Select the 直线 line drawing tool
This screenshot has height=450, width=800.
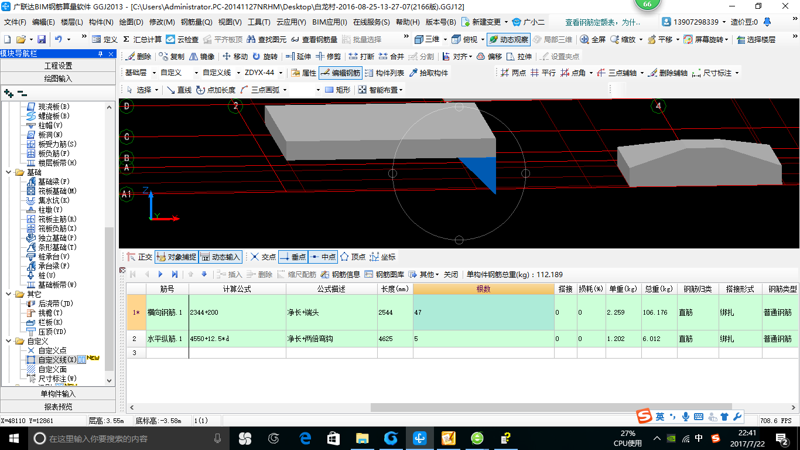(x=179, y=90)
